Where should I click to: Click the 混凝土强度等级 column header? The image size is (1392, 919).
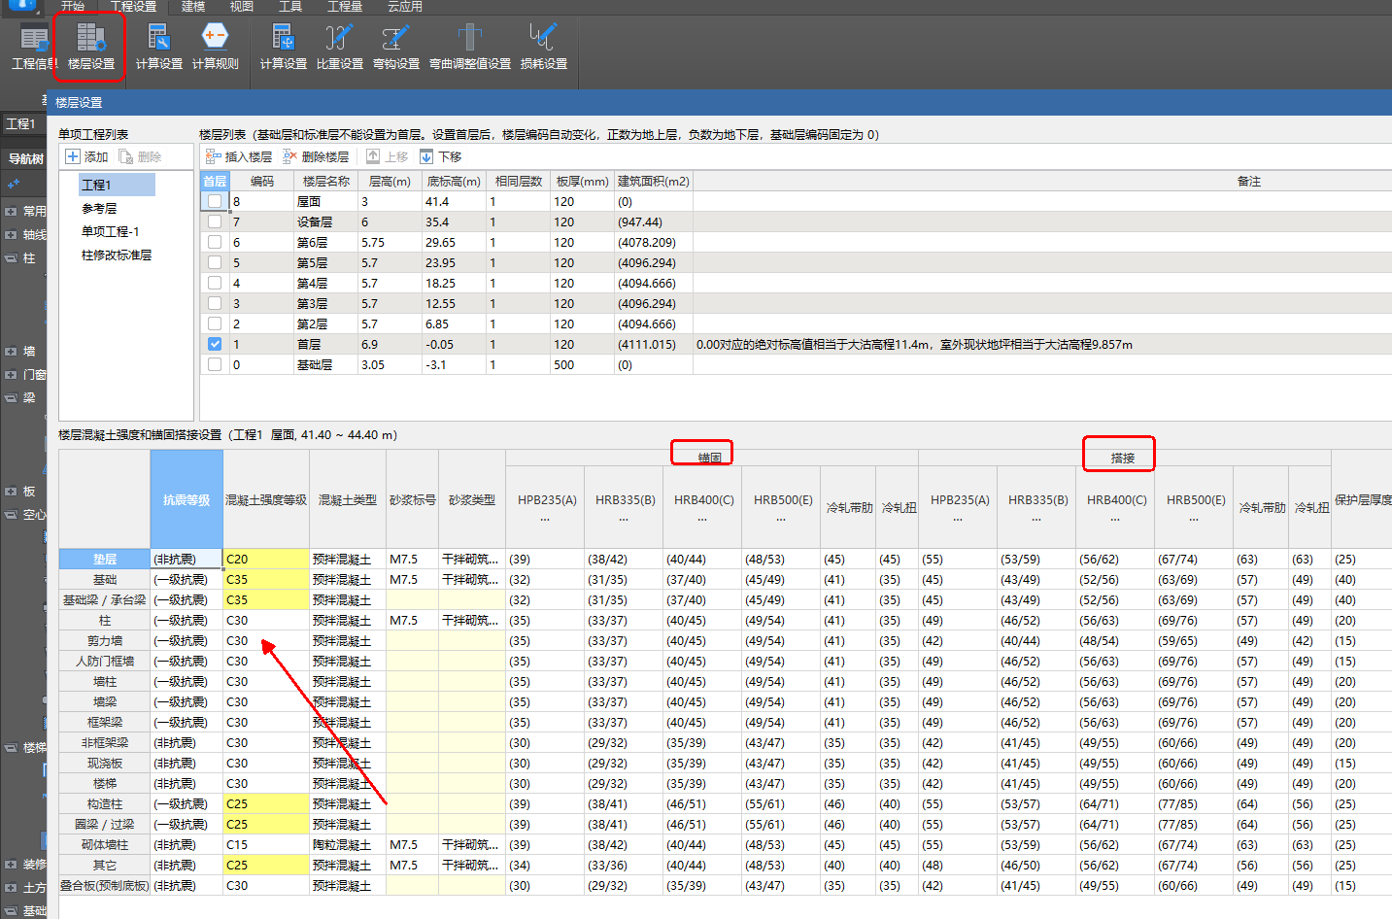pos(266,499)
